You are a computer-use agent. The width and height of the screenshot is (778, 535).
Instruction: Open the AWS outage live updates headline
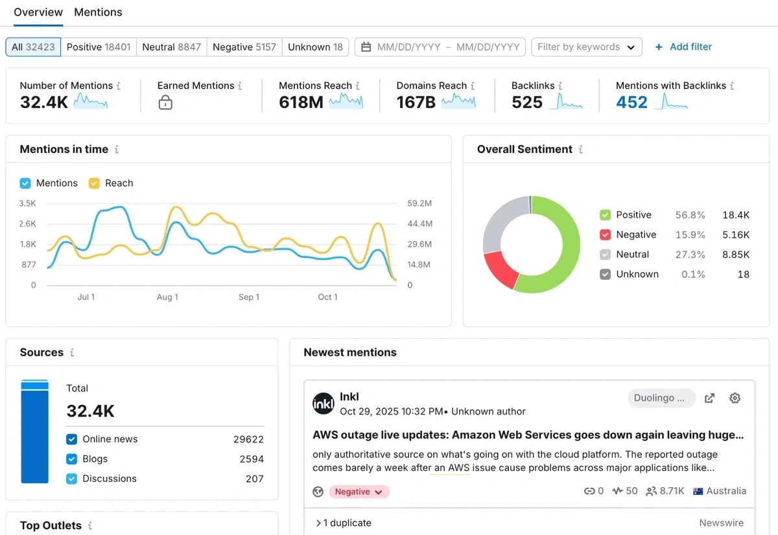click(x=528, y=435)
